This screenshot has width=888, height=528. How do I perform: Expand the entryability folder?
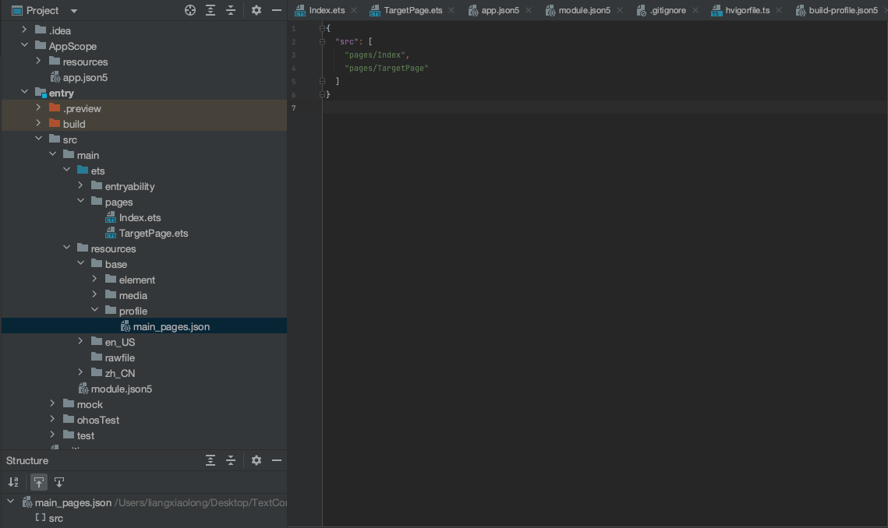pyautogui.click(x=80, y=186)
